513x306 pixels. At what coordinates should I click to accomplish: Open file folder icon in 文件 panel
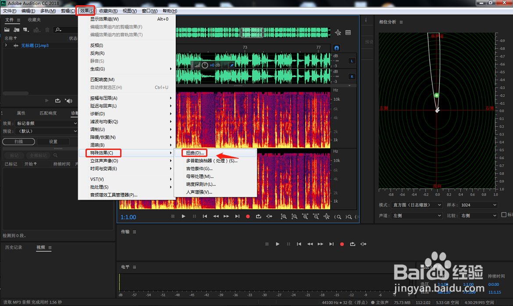7,30
